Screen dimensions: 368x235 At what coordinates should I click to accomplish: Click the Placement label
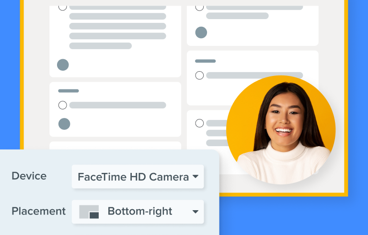(39, 211)
